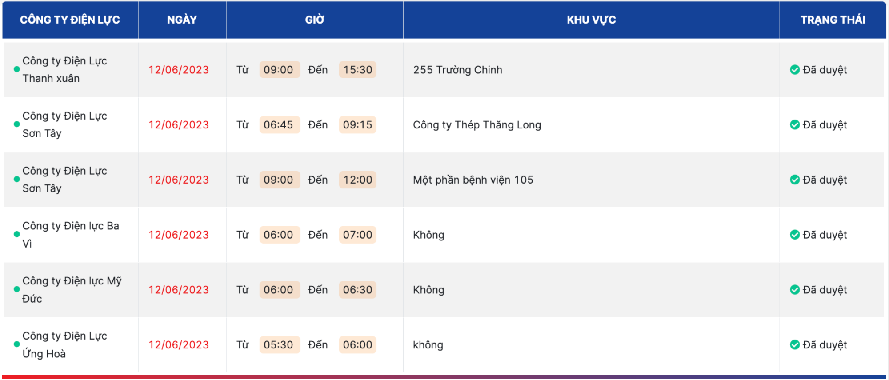The width and height of the screenshot is (889, 380).
Task: Click the date in the Ứng Hoà row
Action: (x=179, y=345)
